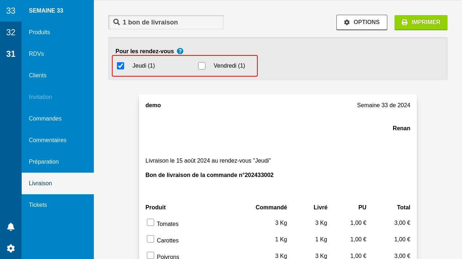
Task: Switch to week 32
Action: (x=11, y=32)
